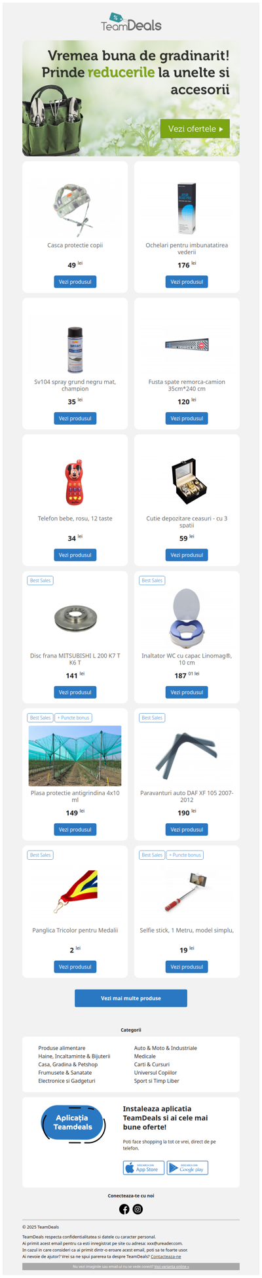Open Electronice si Gadgeturi category link

pos(67,1081)
